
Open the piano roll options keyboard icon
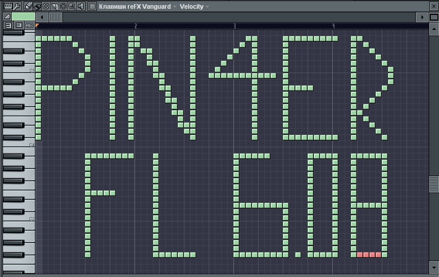coord(8,6)
